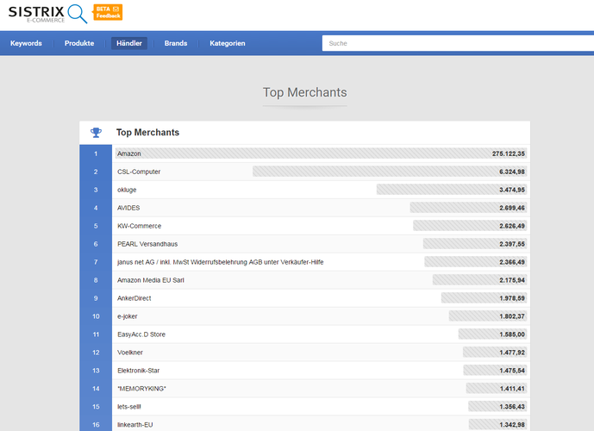Click the value 3.474,95
Viewport: 594px width, 431px height.
[x=512, y=191]
